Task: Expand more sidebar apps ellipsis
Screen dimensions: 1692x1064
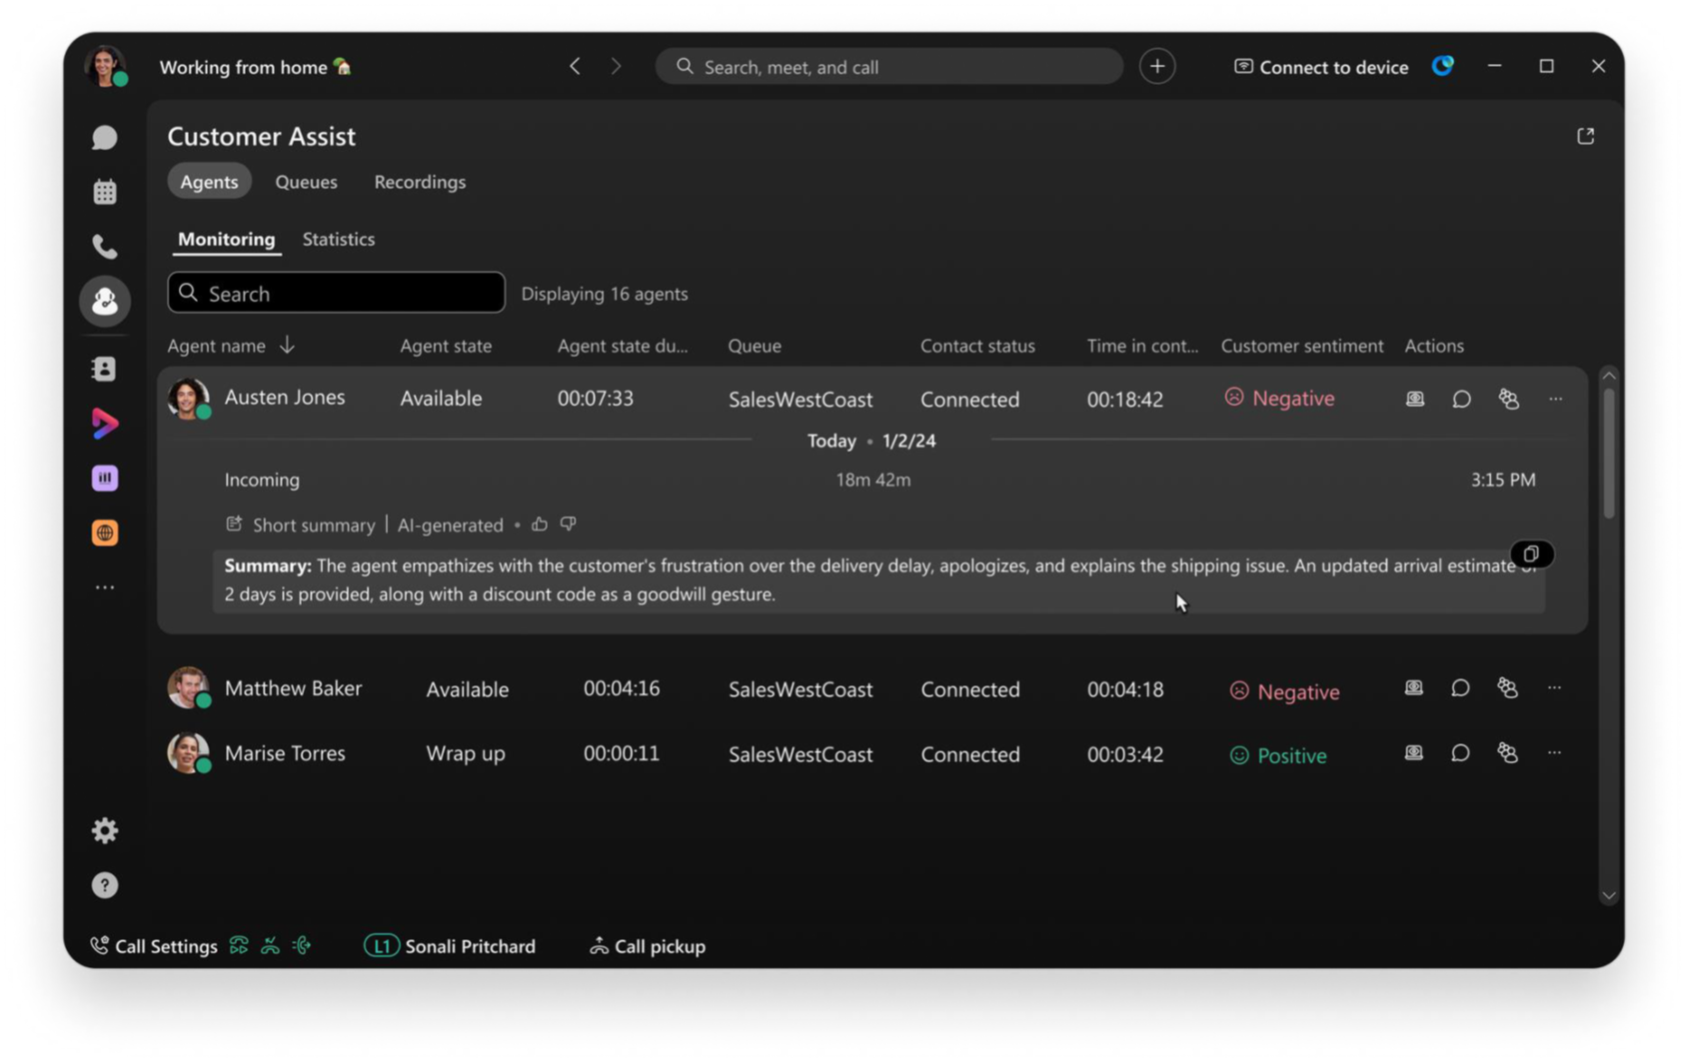Action: [x=105, y=587]
